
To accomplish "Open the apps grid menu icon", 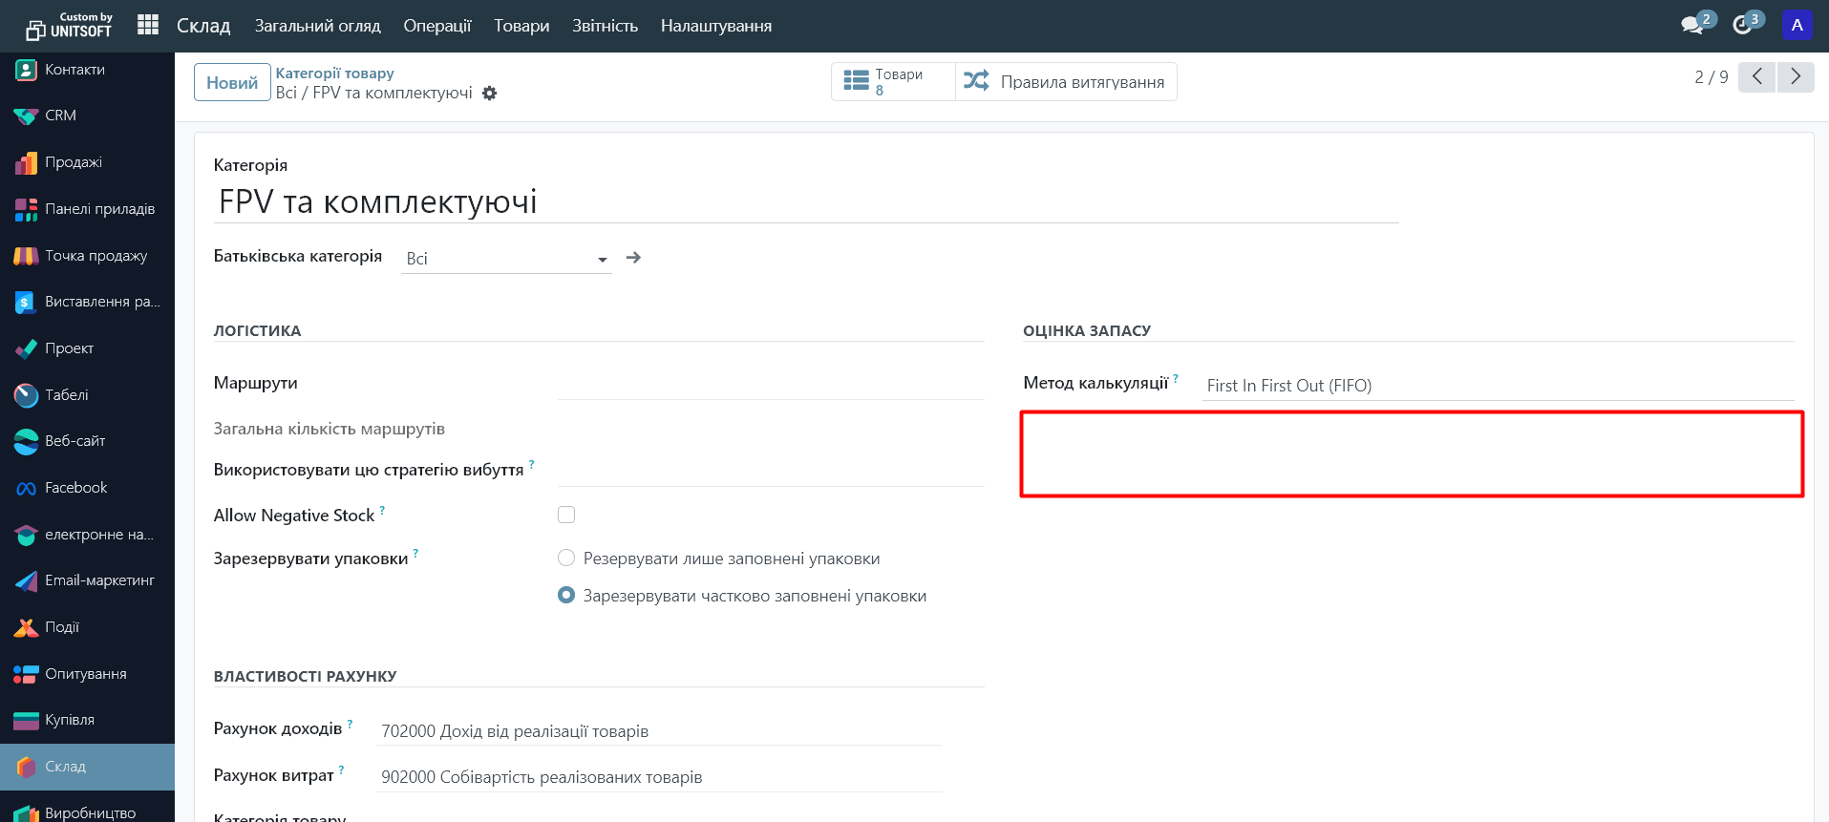I will click(147, 25).
